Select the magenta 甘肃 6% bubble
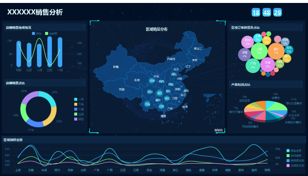 268,65
